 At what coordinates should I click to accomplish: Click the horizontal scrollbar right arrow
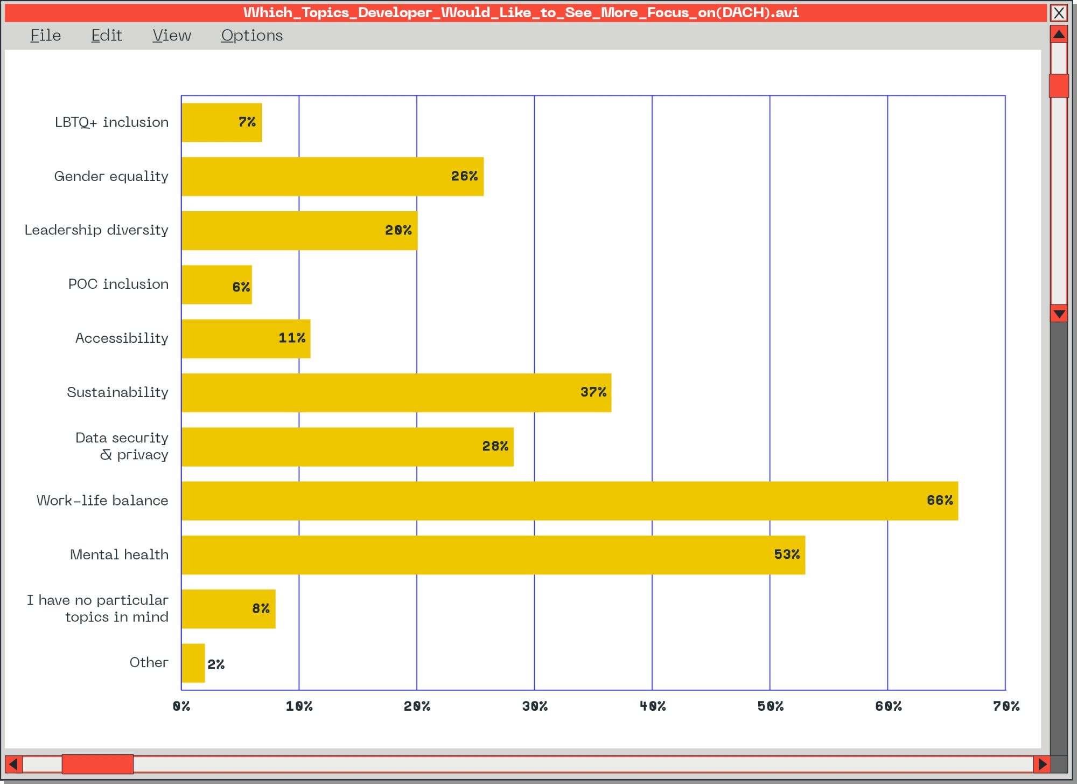point(1042,764)
